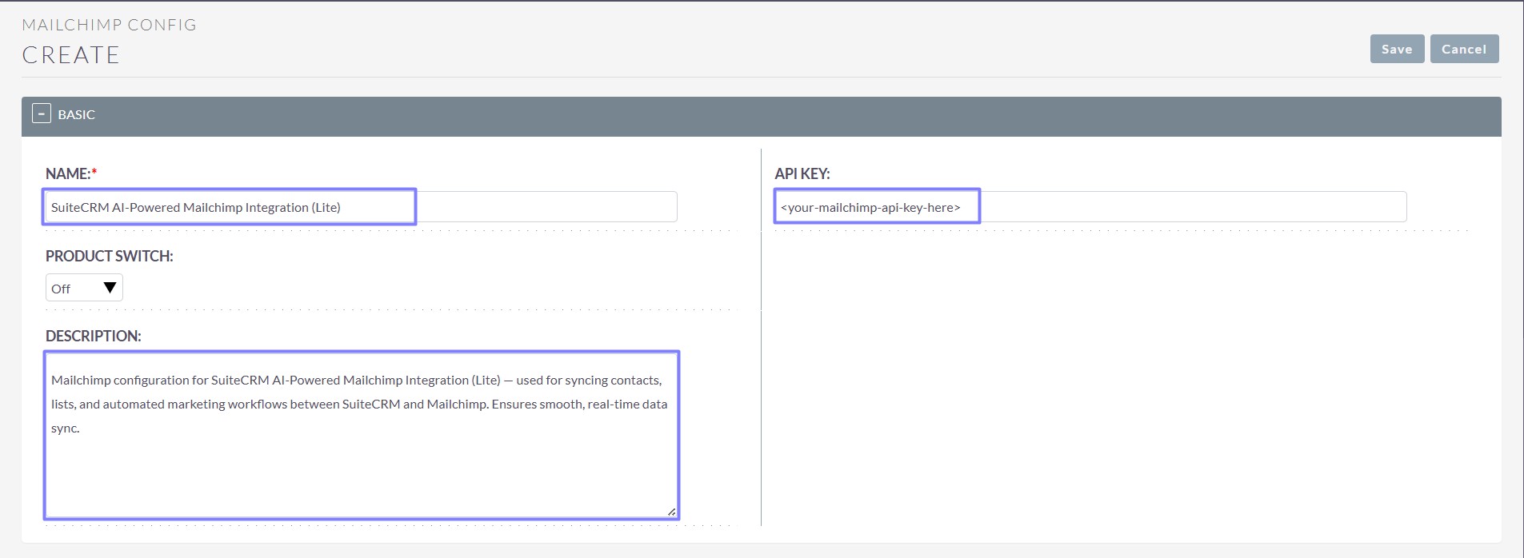Click the DESCRIPTION field label
This screenshot has height=558, width=1524.
point(93,336)
